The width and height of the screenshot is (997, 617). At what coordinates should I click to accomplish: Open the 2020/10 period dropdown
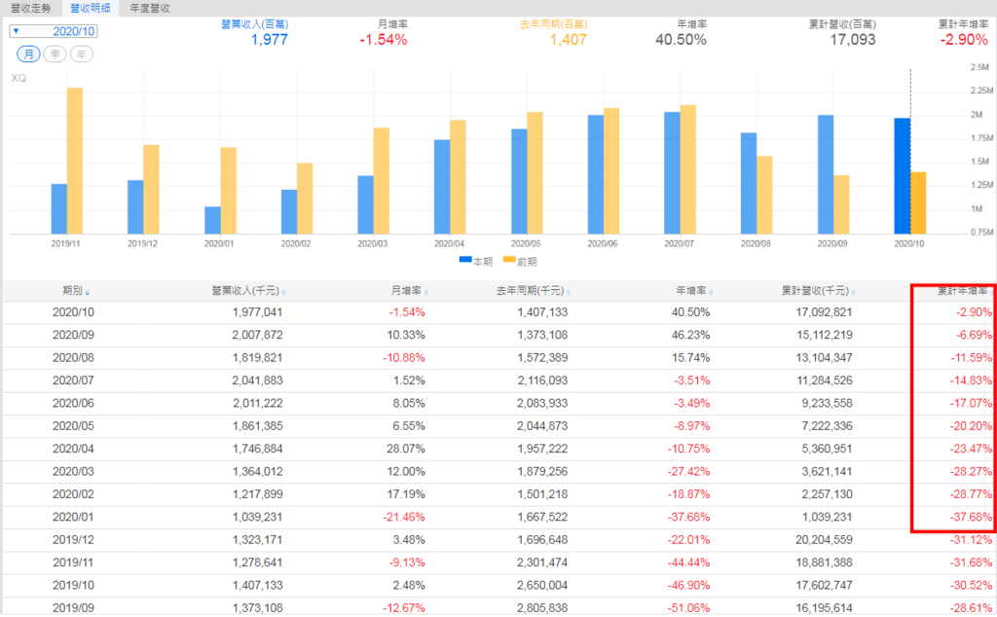click(x=54, y=31)
